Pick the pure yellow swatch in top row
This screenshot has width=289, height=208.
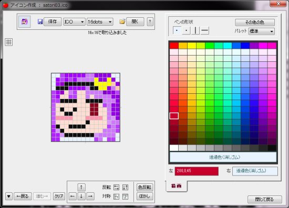192,46
